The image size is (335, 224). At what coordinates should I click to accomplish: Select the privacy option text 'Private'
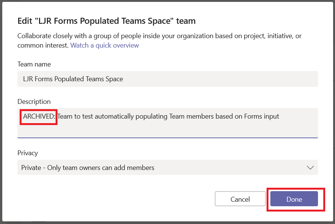coord(31,168)
